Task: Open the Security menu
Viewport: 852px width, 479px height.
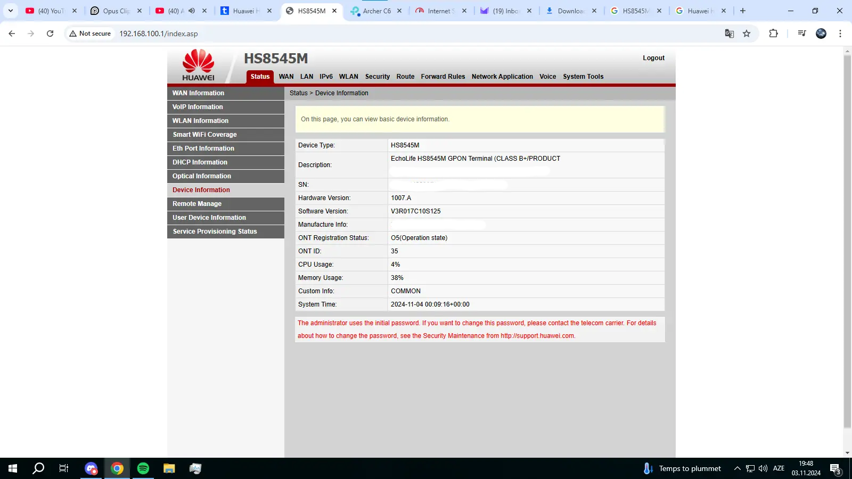Action: tap(378, 77)
